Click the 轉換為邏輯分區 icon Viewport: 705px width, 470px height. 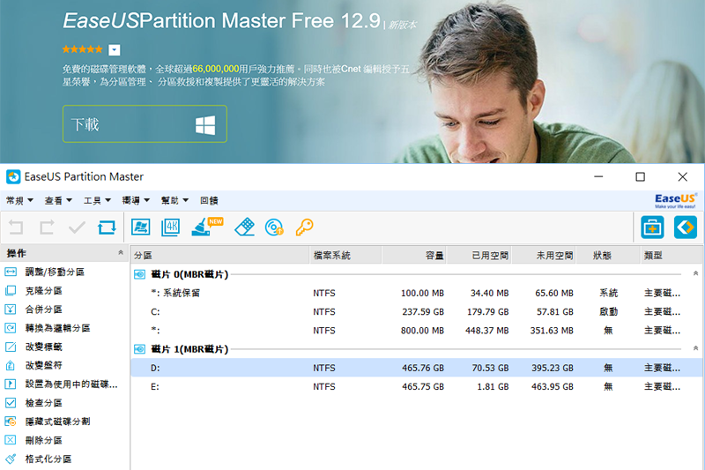click(11, 328)
